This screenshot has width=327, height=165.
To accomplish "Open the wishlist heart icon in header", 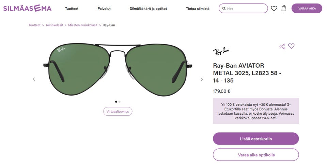I will 274,9.
